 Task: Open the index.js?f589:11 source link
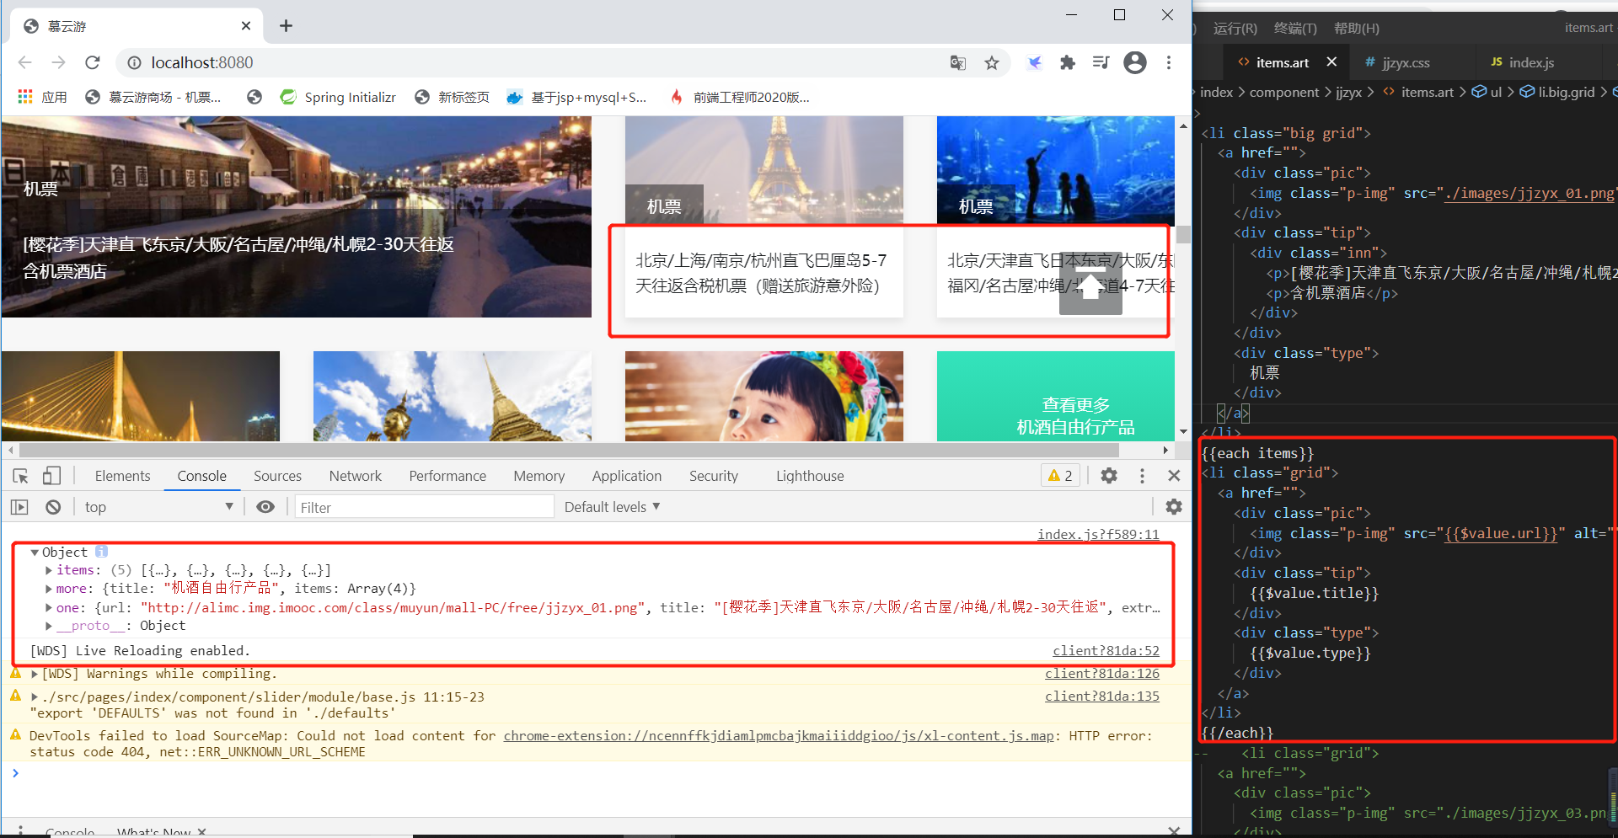1098,534
